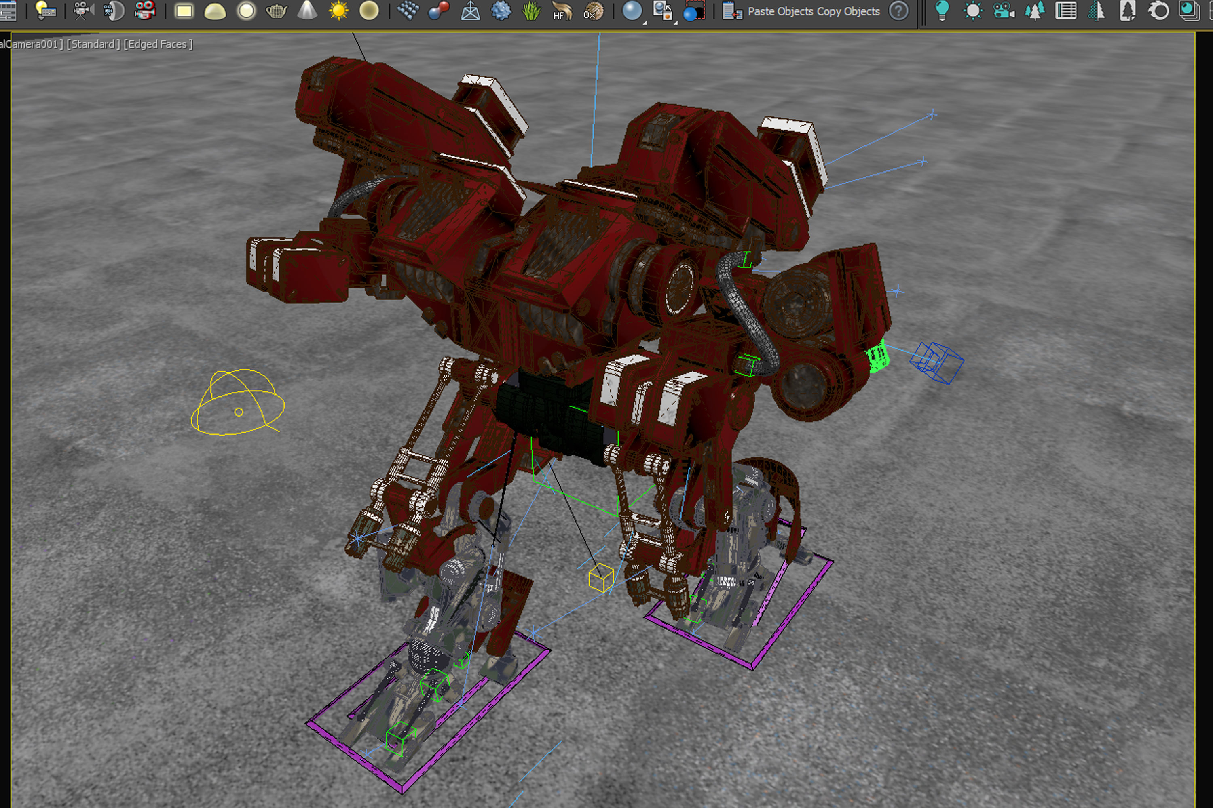
Task: Click the blue instancer grid icon
Action: 408,11
